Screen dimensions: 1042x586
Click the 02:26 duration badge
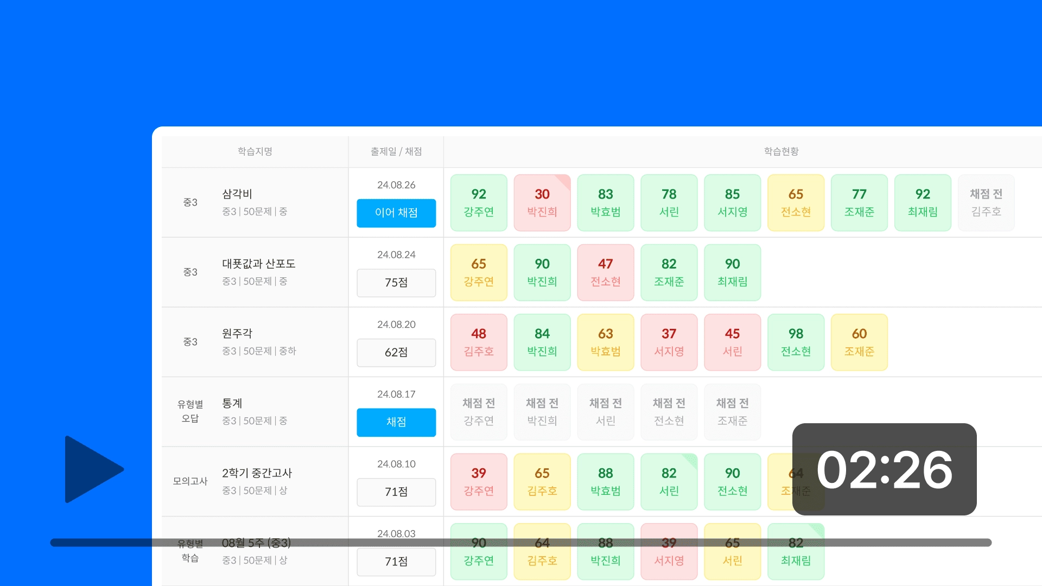pos(884,469)
